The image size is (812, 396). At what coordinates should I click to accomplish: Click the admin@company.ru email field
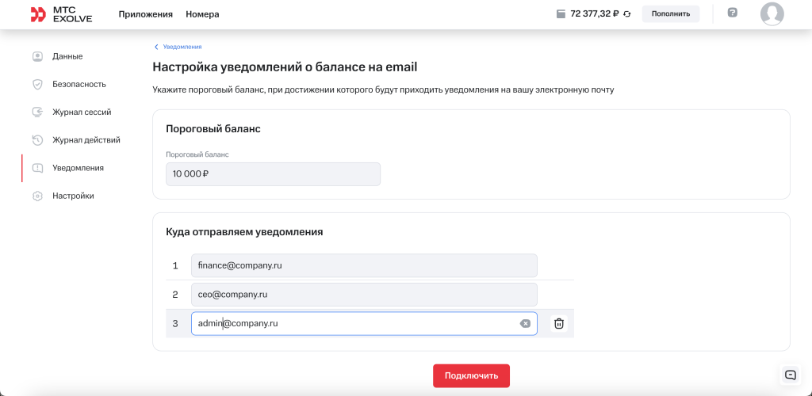364,324
